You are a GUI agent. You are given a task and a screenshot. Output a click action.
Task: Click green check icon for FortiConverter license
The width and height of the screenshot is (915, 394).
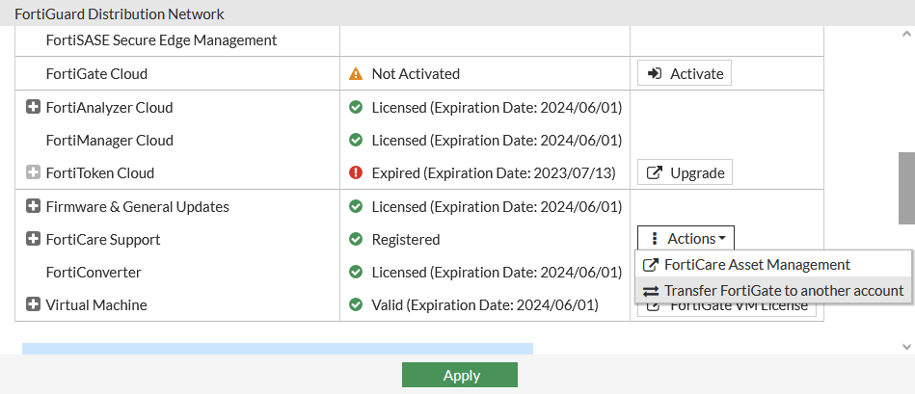point(356,273)
